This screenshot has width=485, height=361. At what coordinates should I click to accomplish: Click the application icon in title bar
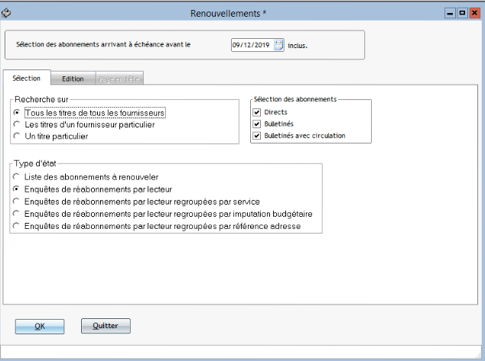[x=6, y=13]
